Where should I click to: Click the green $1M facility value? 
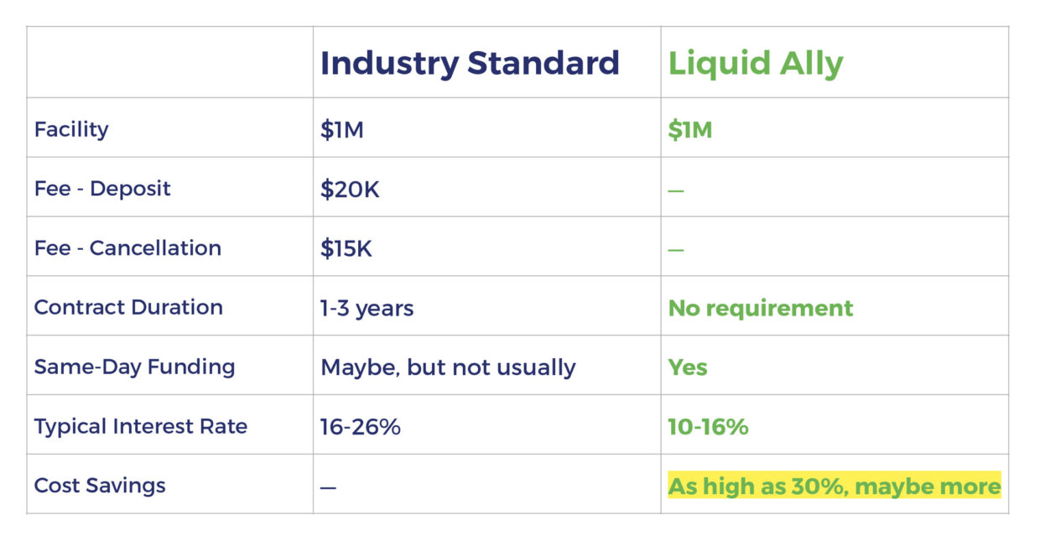[x=689, y=130]
